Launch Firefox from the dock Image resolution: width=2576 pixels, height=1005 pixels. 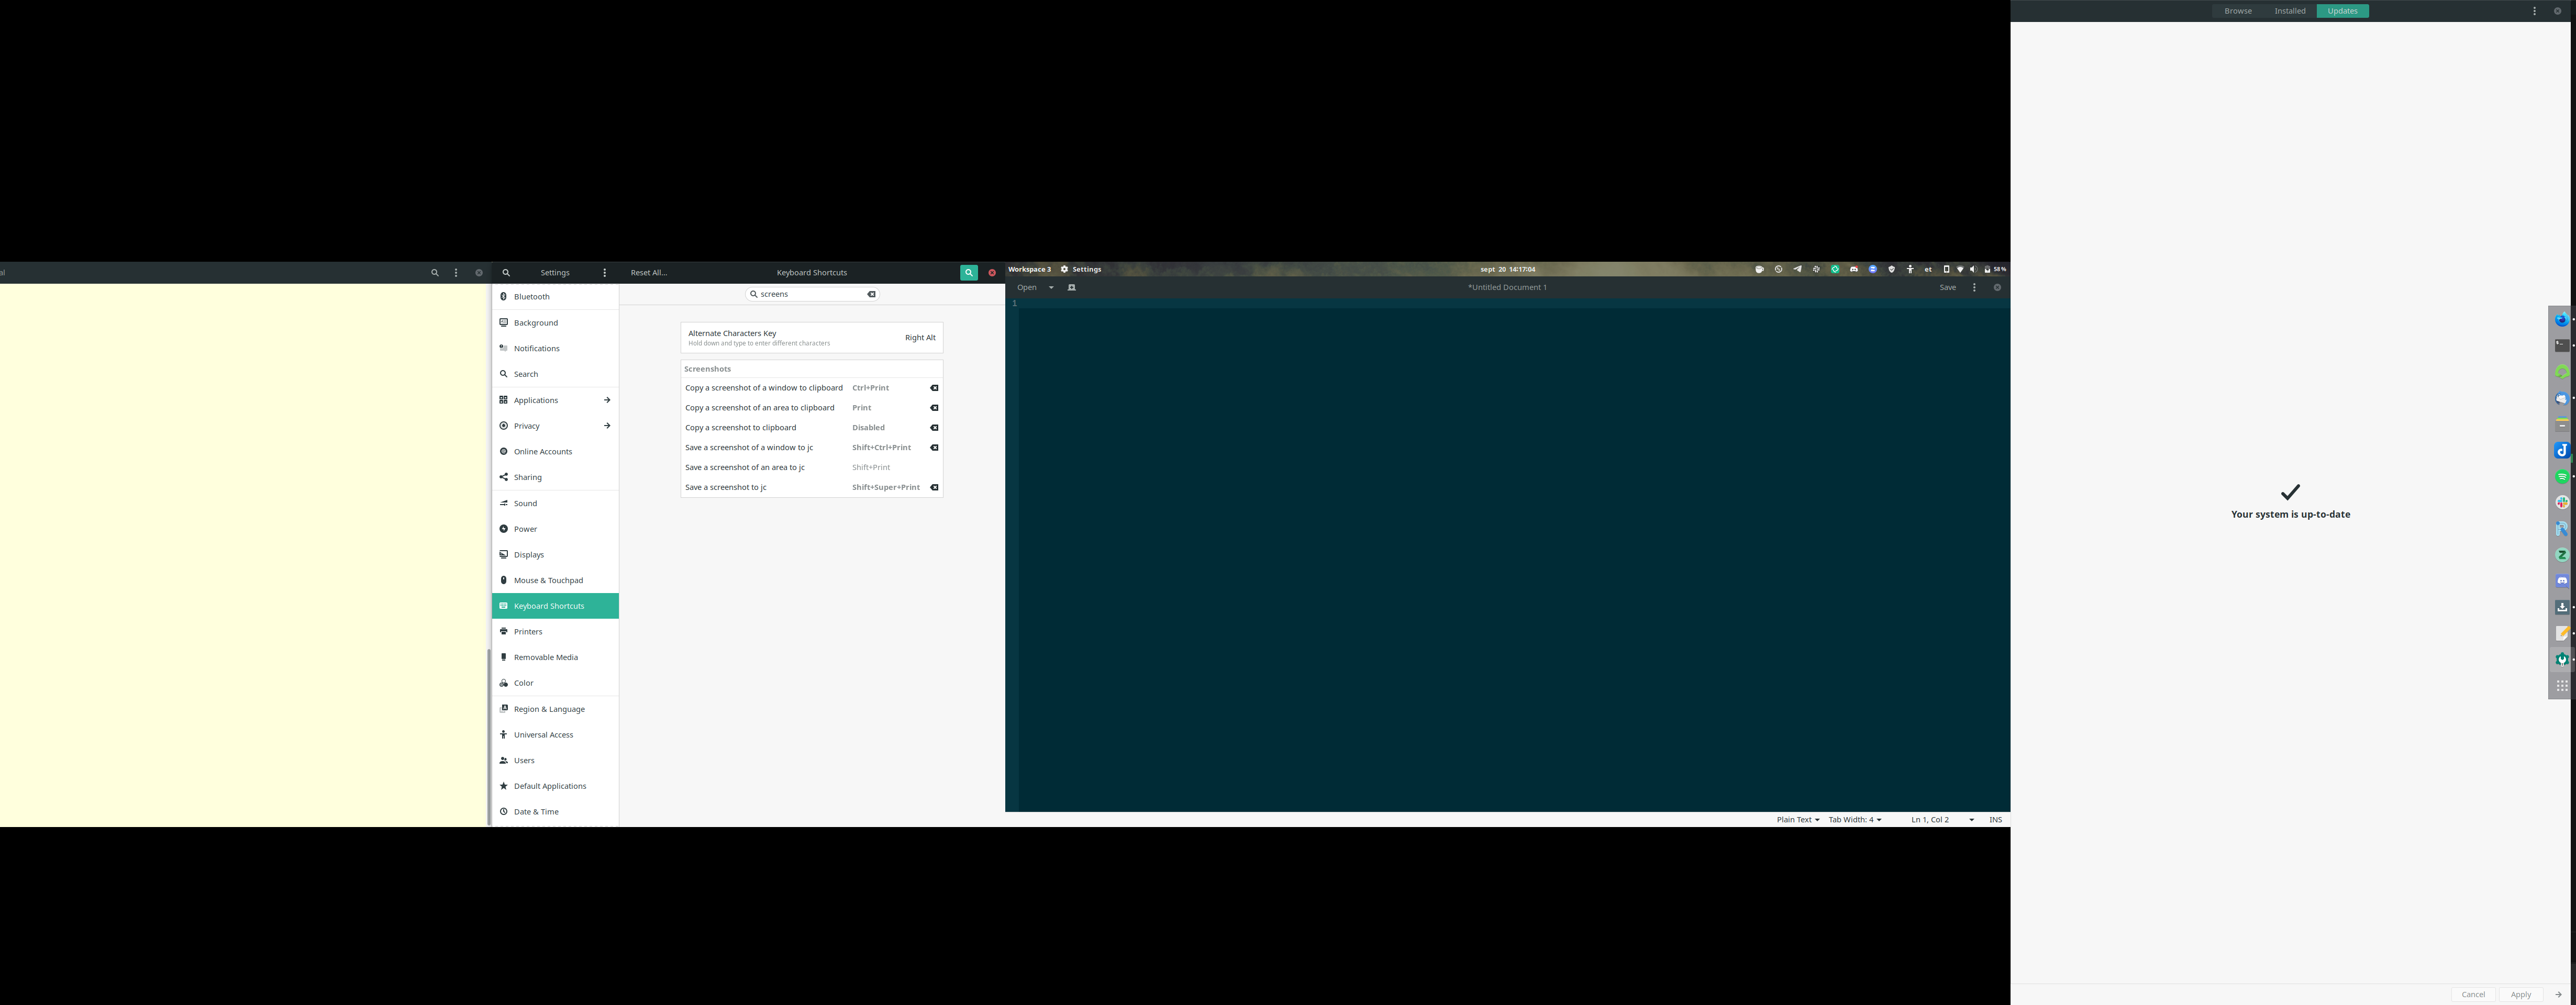click(2562, 318)
